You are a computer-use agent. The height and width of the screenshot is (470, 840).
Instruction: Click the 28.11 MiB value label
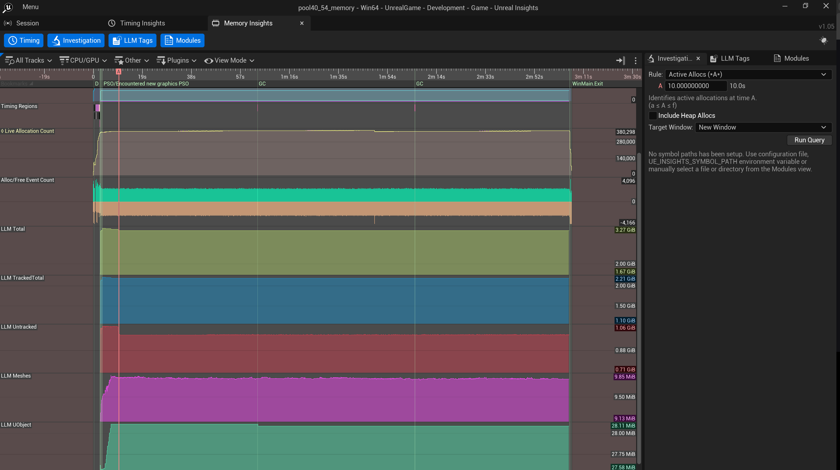[x=623, y=426]
